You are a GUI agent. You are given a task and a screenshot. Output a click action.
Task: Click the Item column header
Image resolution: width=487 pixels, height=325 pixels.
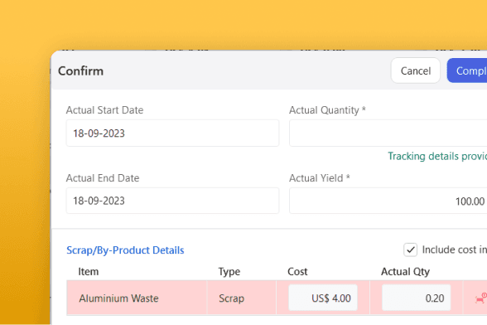coord(88,271)
